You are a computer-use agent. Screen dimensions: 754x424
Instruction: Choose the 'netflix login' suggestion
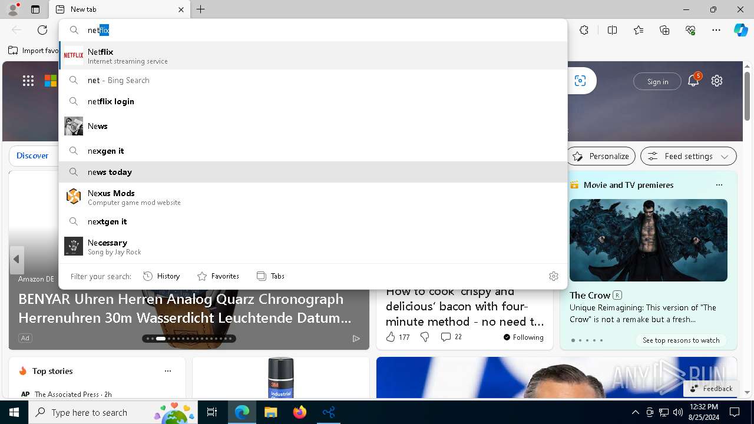(313, 101)
